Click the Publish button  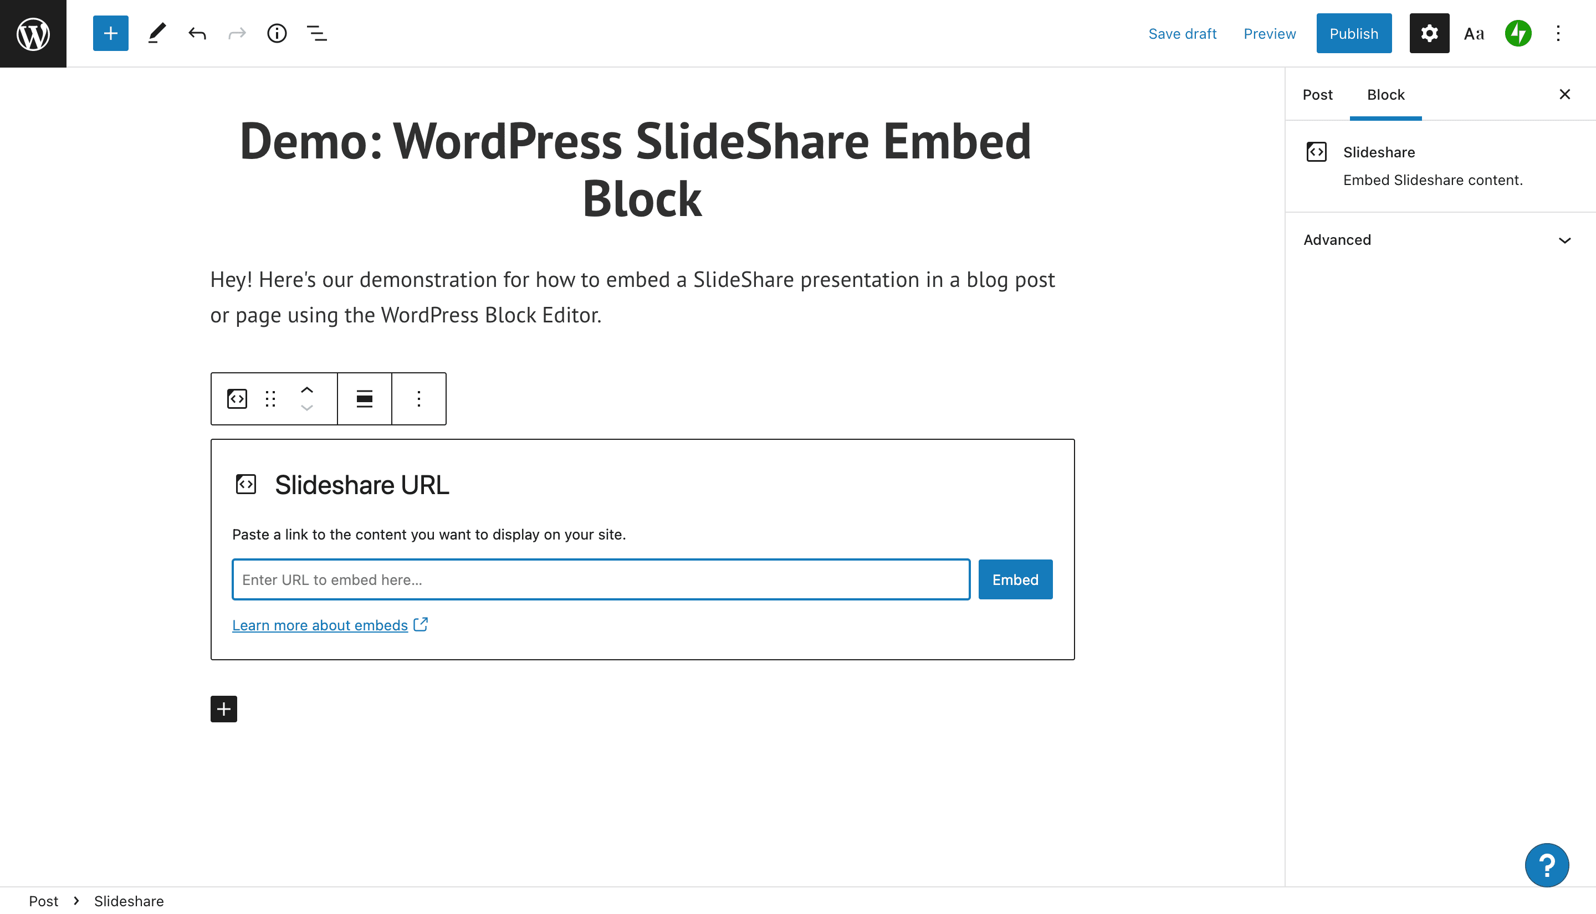[x=1354, y=33]
